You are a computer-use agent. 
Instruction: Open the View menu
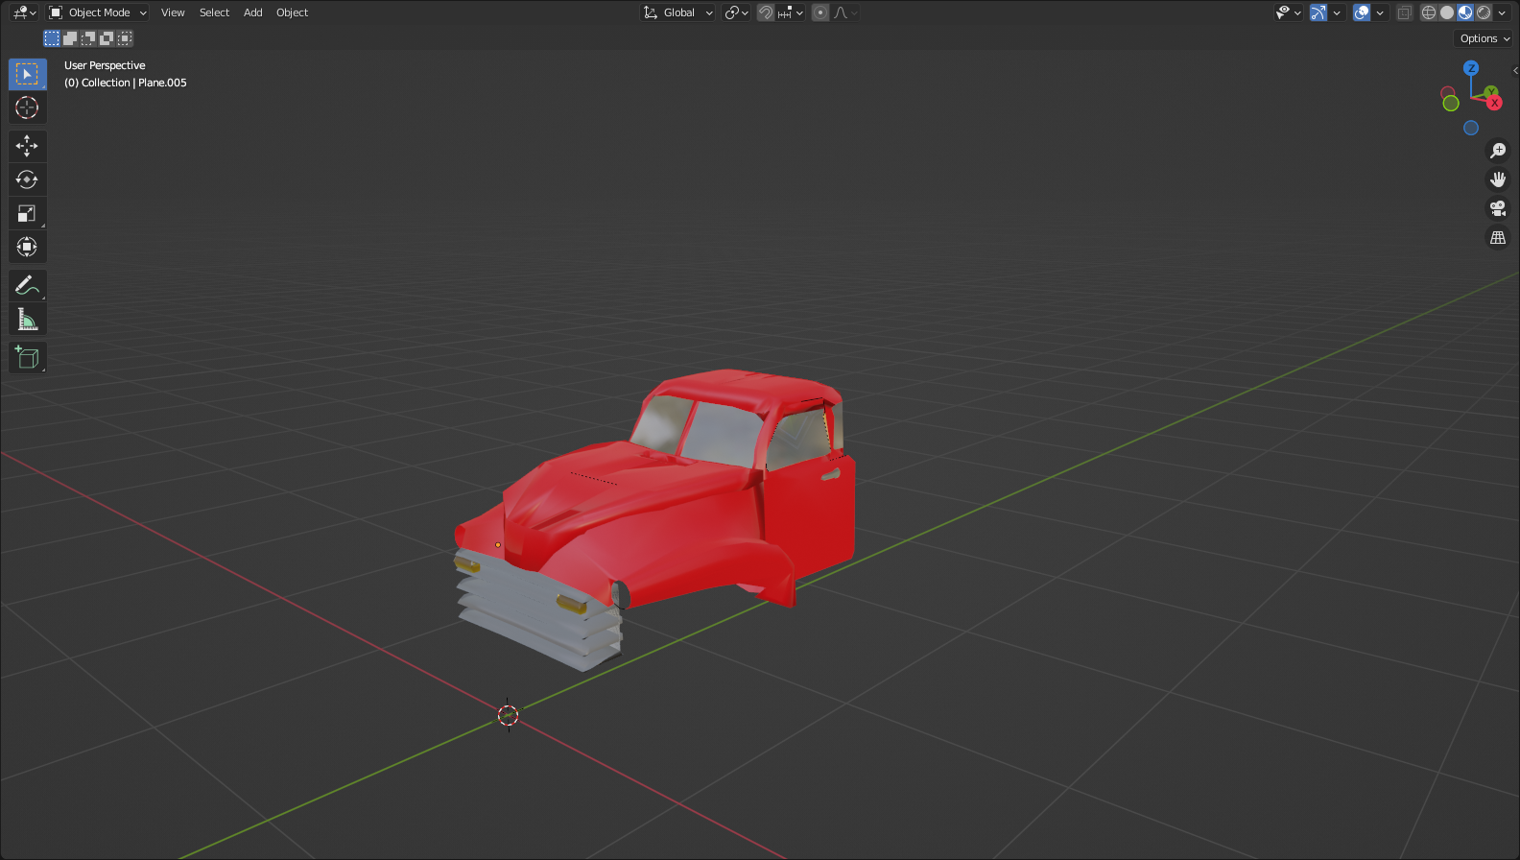[173, 12]
